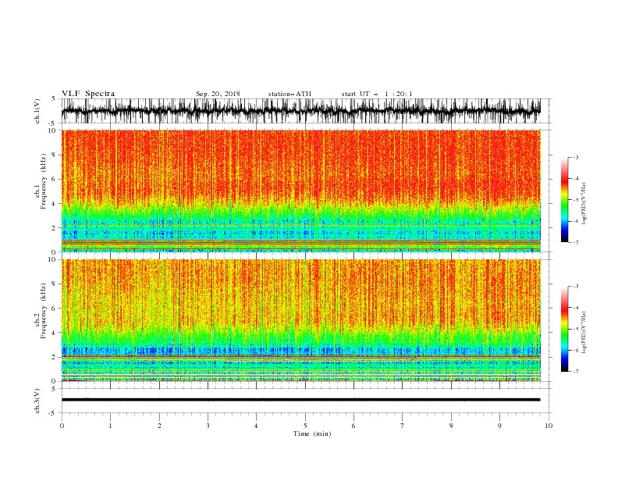This screenshot has height=478, width=618.
Task: Click the 'Time (min)' axis label
Action: [x=312, y=433]
